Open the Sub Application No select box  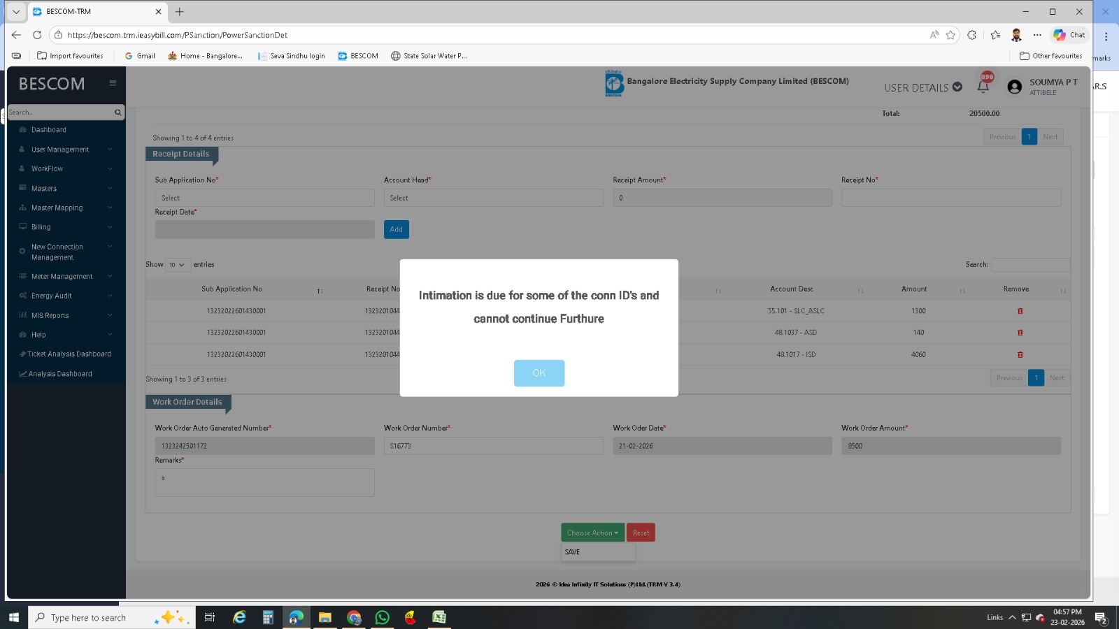(264, 198)
